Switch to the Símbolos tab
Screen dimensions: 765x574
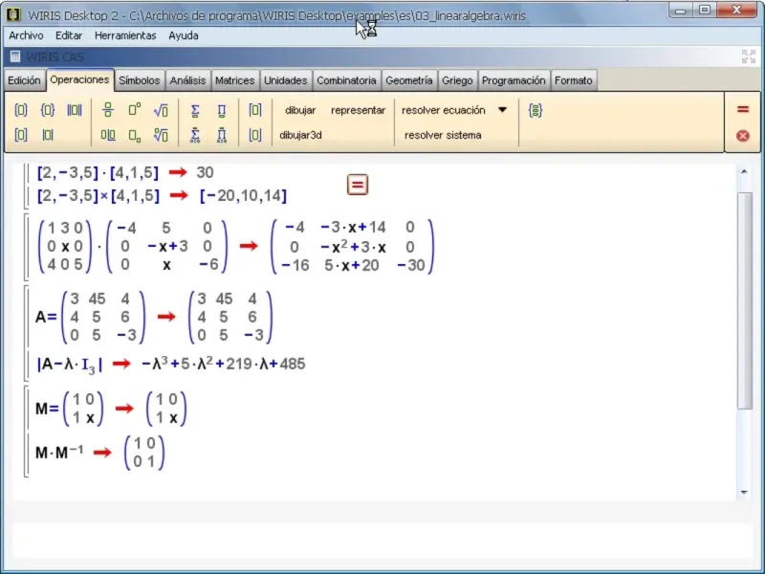[139, 80]
